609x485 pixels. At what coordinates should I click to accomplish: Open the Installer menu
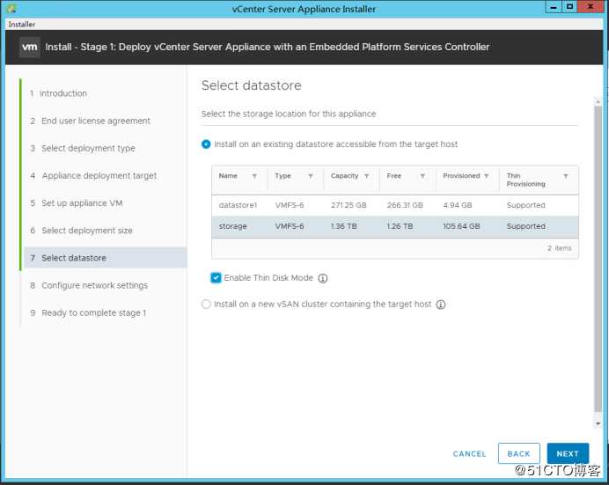point(22,25)
